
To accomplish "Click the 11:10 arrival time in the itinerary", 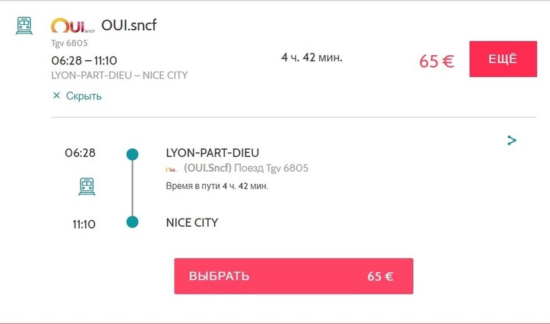I will [84, 224].
